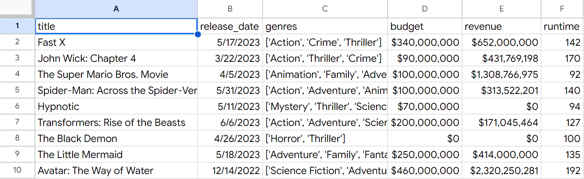Viewport: 584px width, 179px height.
Task: Select row 1 header
Action: (17, 26)
